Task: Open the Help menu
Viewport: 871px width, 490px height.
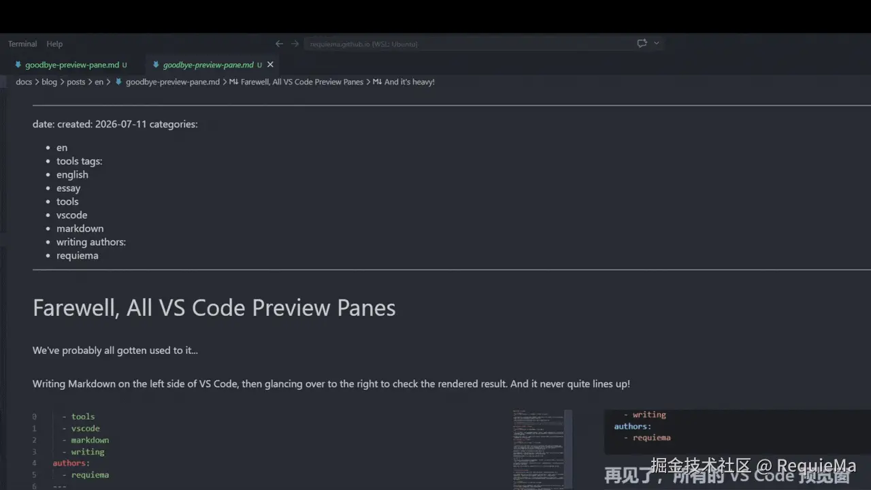Action: (x=54, y=44)
